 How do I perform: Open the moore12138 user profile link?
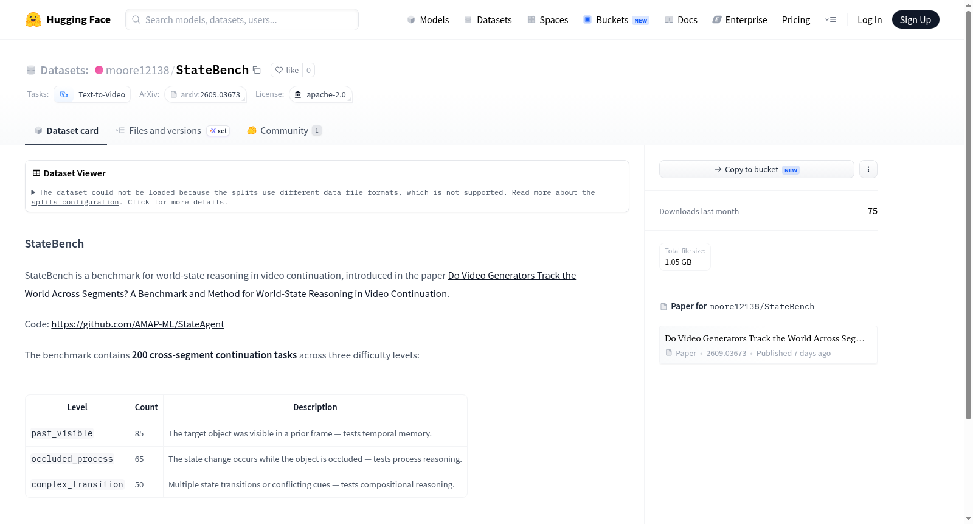tap(137, 70)
